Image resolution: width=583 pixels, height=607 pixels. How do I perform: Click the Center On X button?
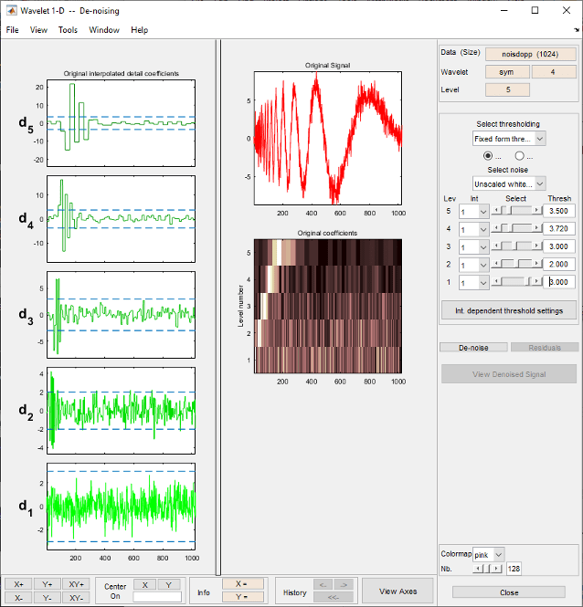[x=144, y=584]
